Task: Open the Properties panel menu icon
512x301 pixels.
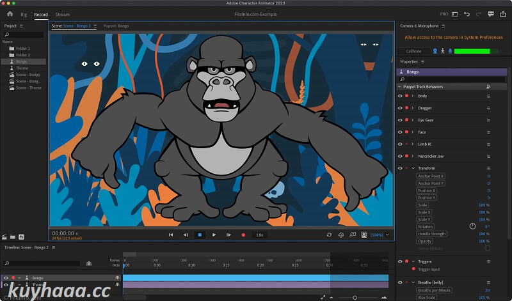Action: coord(422,61)
